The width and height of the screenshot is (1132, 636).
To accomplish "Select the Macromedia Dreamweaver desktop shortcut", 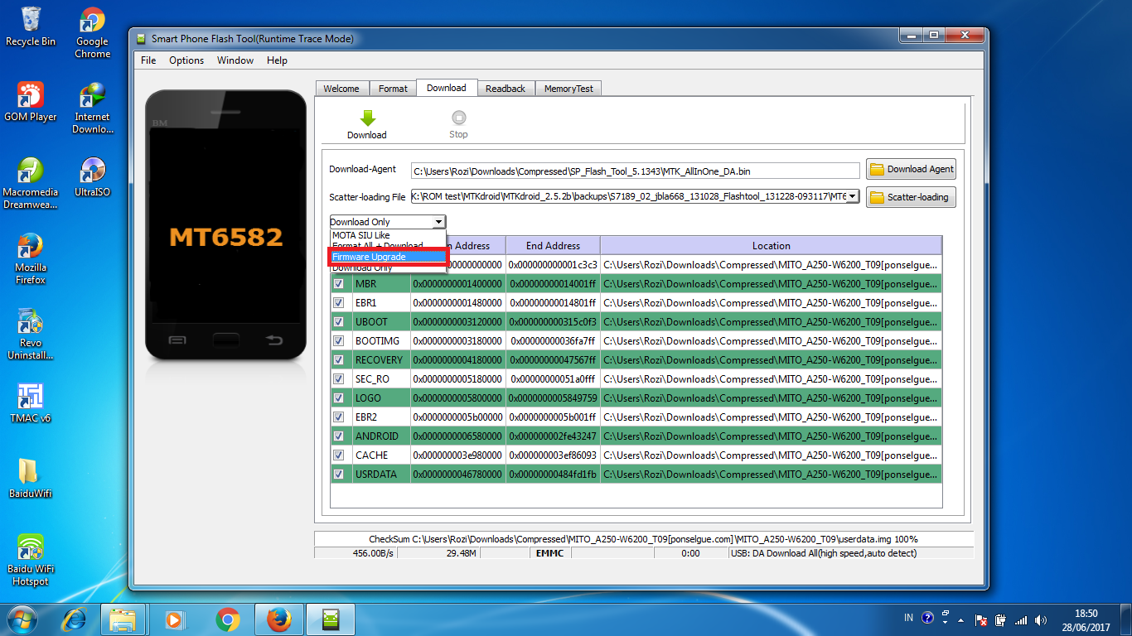I will click(31, 183).
